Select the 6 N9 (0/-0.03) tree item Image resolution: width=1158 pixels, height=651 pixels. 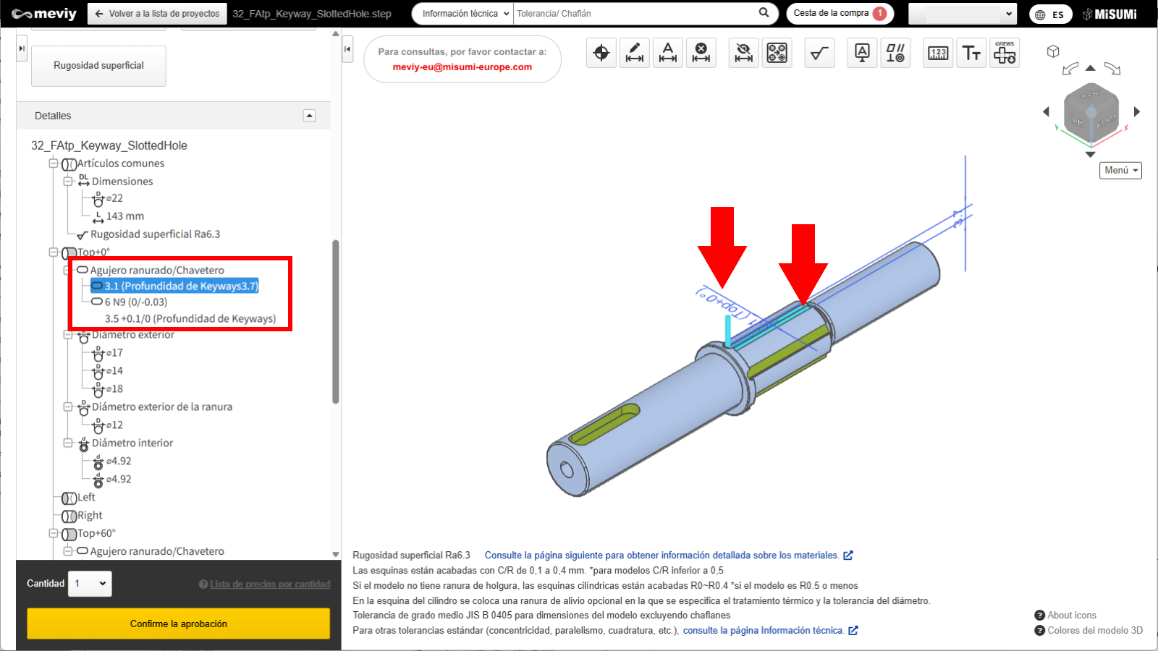click(135, 302)
